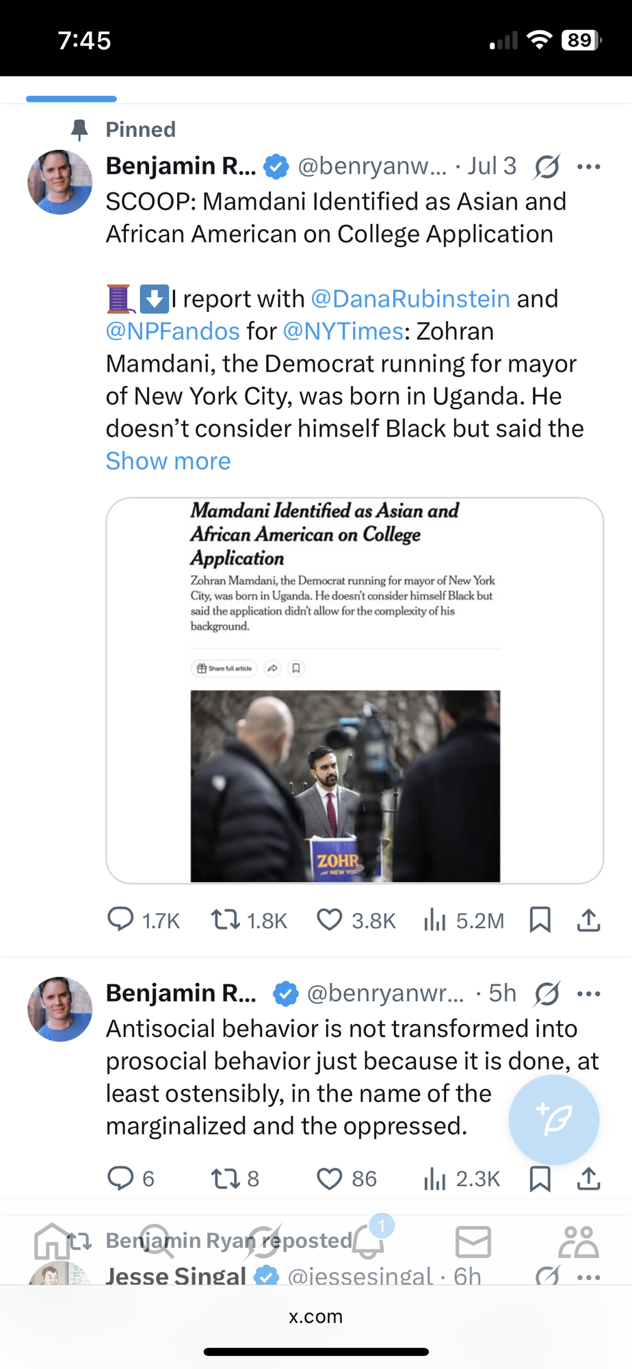Image resolution: width=632 pixels, height=1369 pixels.
Task: Open the Notifications tab with badge
Action: pyautogui.click(x=369, y=1242)
